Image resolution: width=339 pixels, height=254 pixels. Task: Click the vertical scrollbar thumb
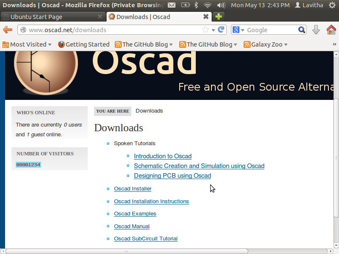point(336,157)
